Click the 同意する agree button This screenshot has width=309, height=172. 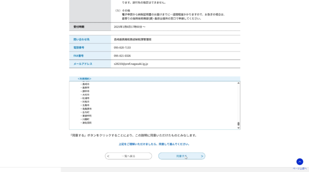click(182, 156)
